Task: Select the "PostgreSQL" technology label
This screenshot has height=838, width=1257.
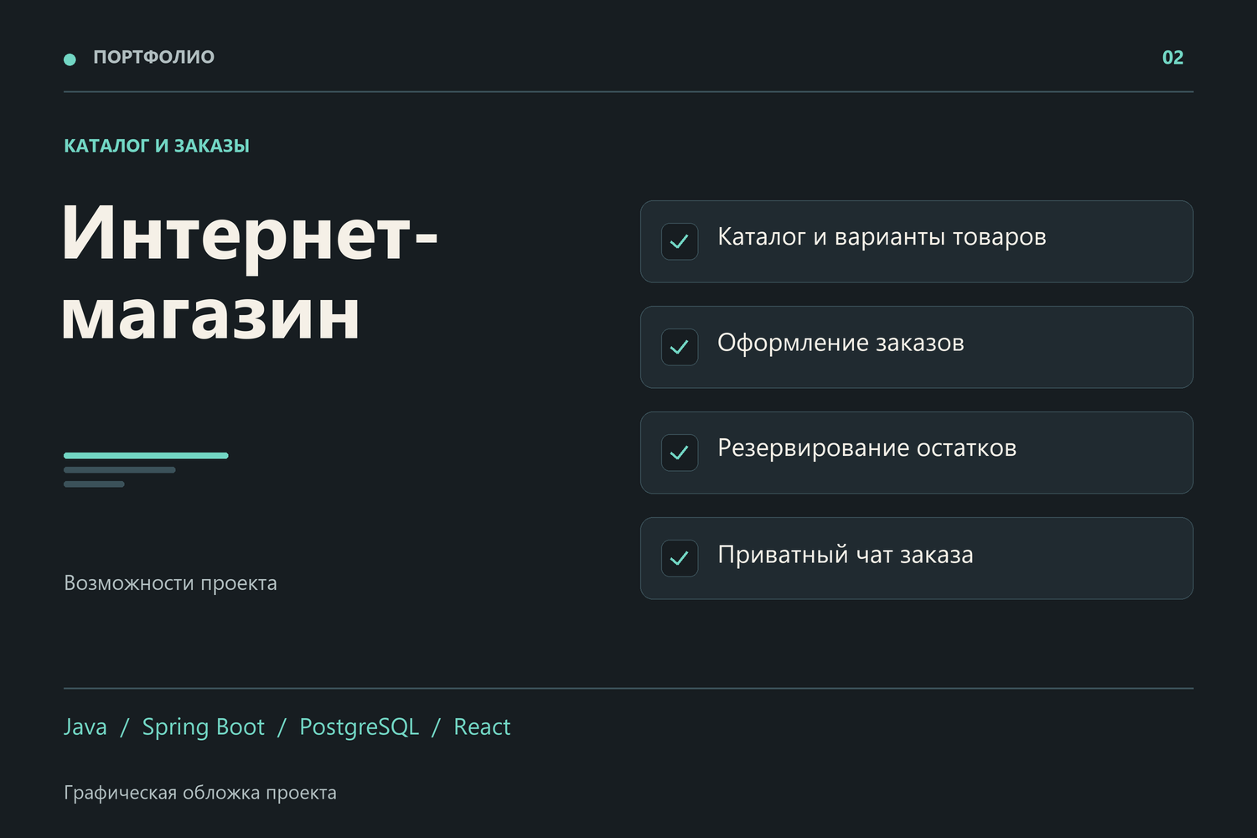Action: coord(360,727)
